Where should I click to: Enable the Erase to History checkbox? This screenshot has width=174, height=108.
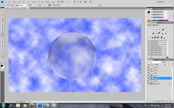tap(52, 5)
